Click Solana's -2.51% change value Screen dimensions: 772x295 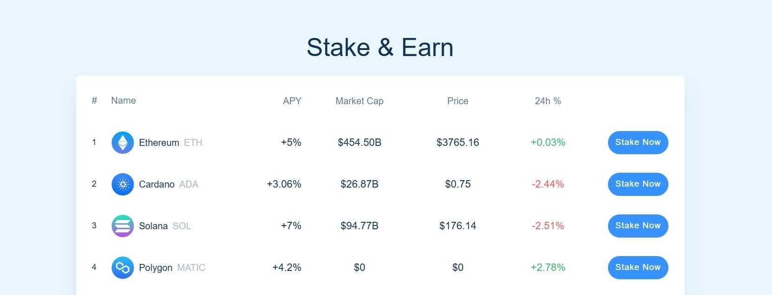point(548,226)
